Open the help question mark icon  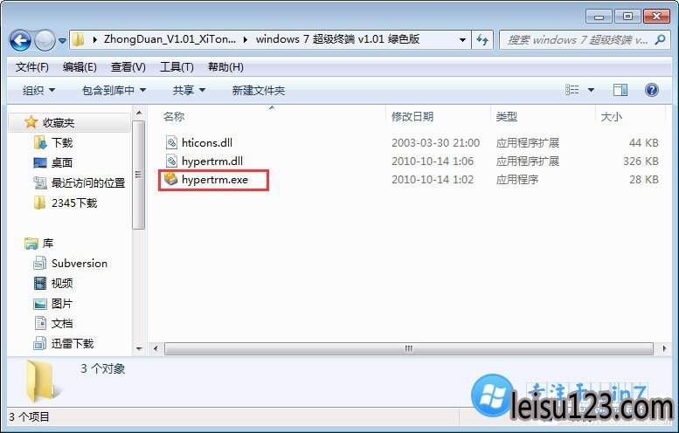tap(651, 90)
